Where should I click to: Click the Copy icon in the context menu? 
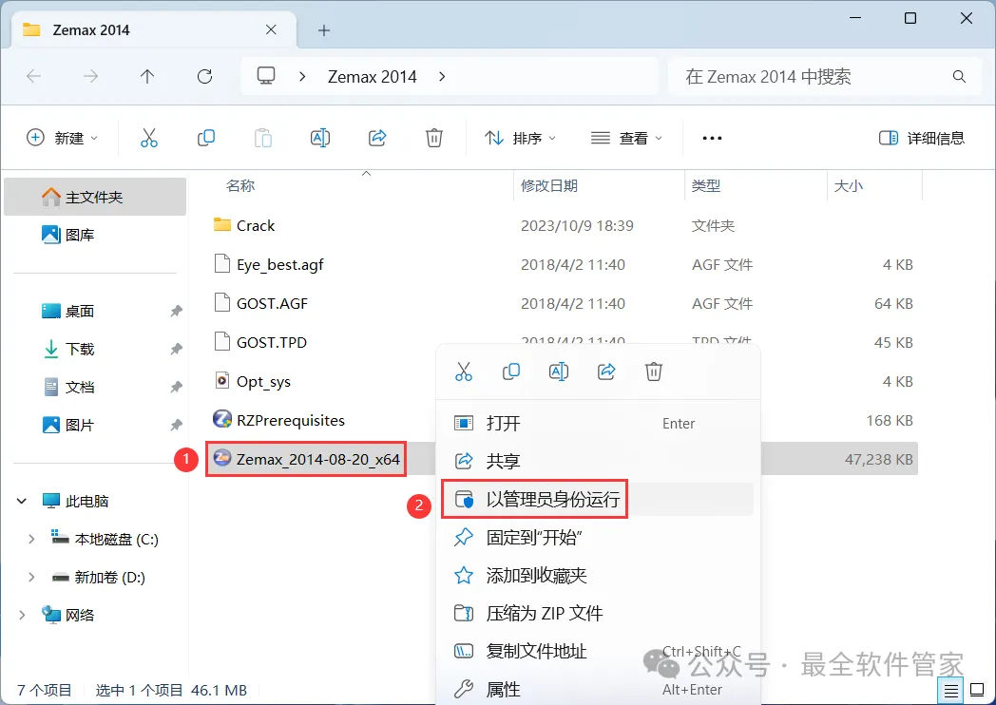(510, 372)
